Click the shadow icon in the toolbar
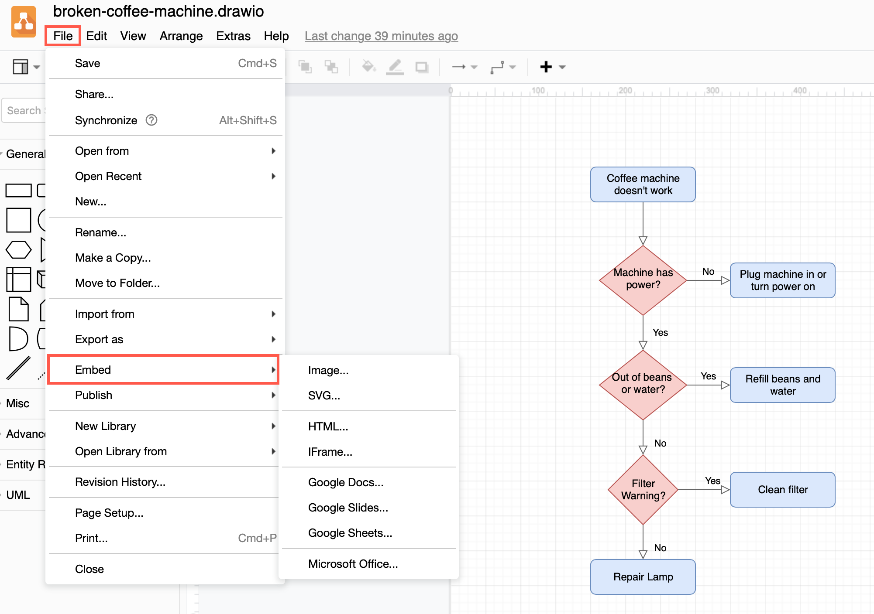This screenshot has height=614, width=874. pos(421,67)
